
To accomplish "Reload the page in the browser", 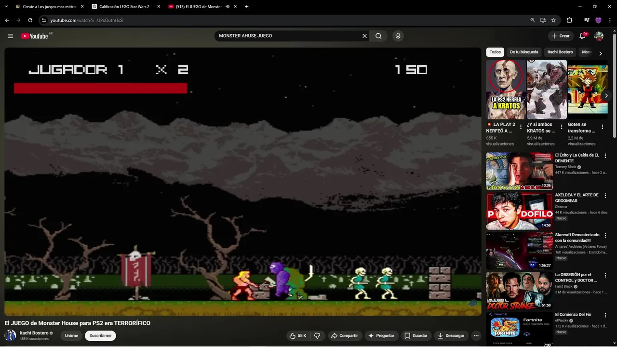I will (30, 20).
